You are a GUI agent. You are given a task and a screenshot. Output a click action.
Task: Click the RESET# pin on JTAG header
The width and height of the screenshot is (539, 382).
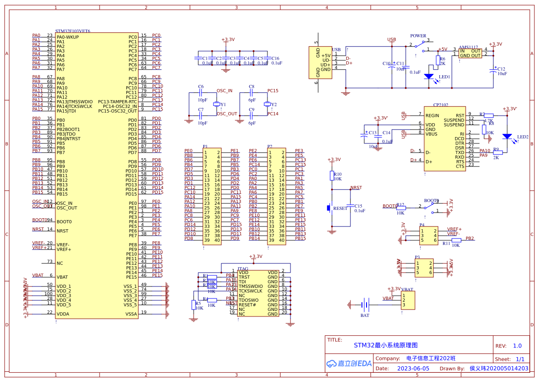[x=248, y=304]
